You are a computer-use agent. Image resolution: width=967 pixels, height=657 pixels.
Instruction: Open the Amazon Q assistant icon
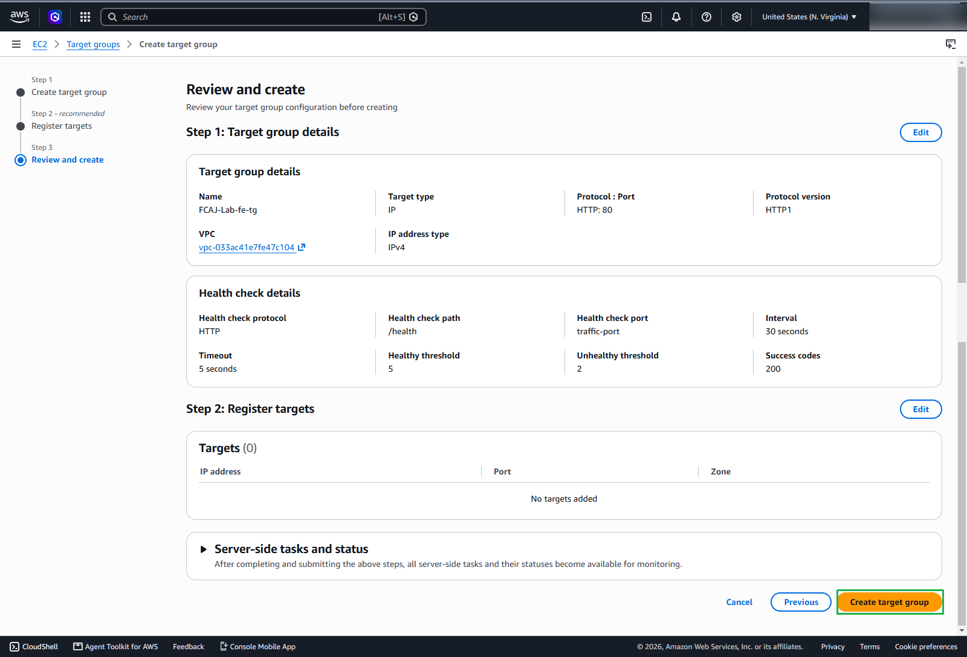(55, 17)
